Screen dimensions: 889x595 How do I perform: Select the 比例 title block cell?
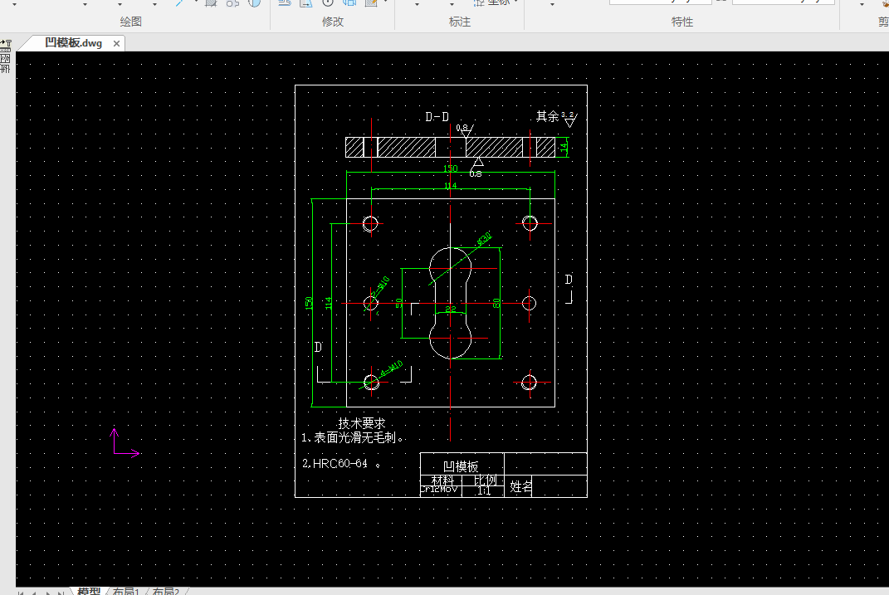point(485,480)
